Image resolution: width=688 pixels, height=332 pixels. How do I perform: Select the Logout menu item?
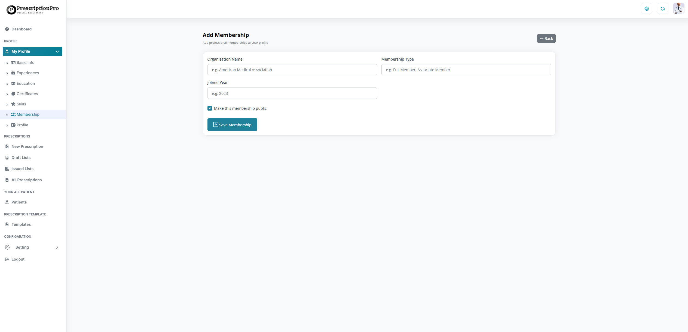click(x=18, y=259)
